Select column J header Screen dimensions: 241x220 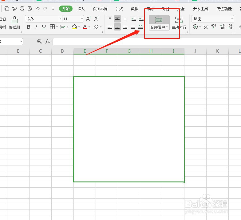pyautogui.click(x=195, y=51)
